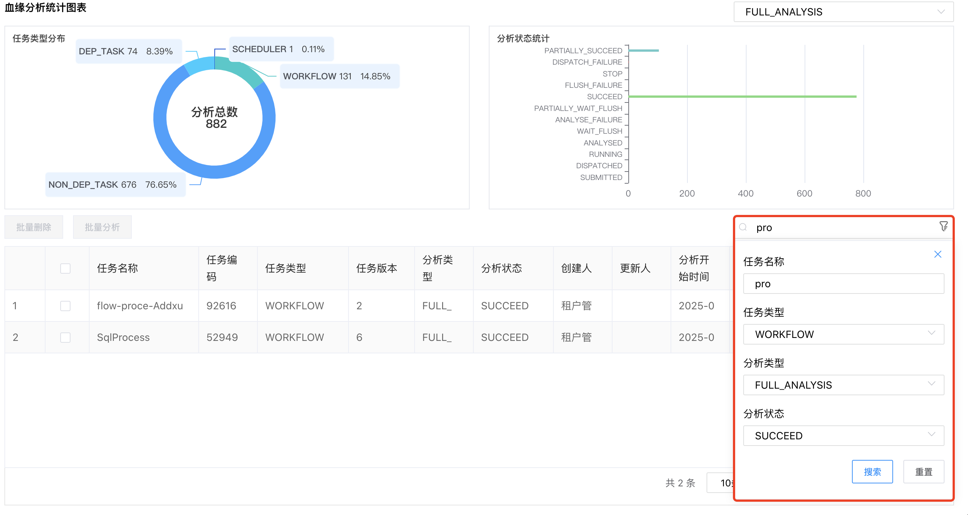The height and width of the screenshot is (515, 968).
Task: Expand the SUCCEED analysis status dropdown
Action: point(843,435)
